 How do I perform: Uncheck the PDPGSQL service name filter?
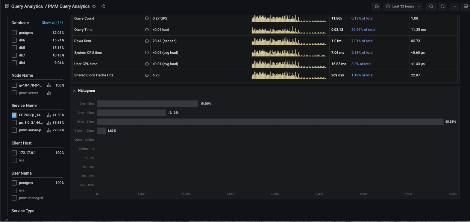[14, 115]
